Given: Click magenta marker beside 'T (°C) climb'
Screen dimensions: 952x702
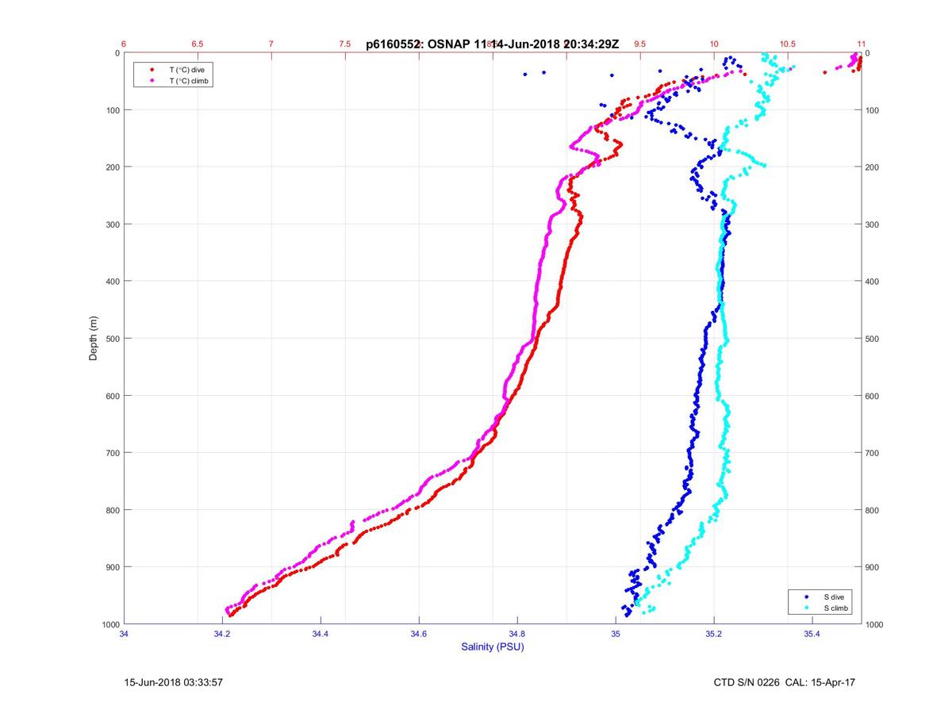Looking at the screenshot, I should tap(152, 81).
